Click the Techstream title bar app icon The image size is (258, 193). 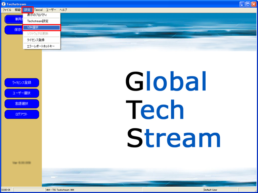tap(3, 4)
